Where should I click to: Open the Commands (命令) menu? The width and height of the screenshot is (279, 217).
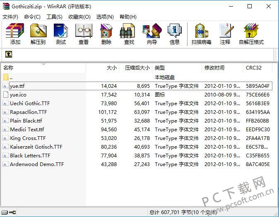pos(32,17)
